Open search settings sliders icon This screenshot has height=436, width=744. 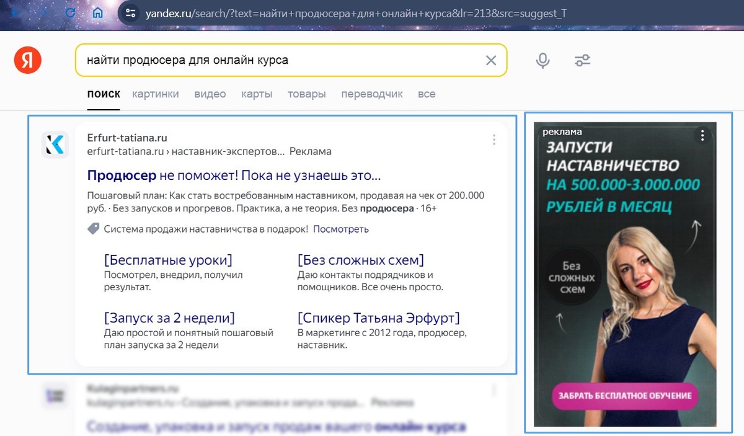(x=582, y=60)
